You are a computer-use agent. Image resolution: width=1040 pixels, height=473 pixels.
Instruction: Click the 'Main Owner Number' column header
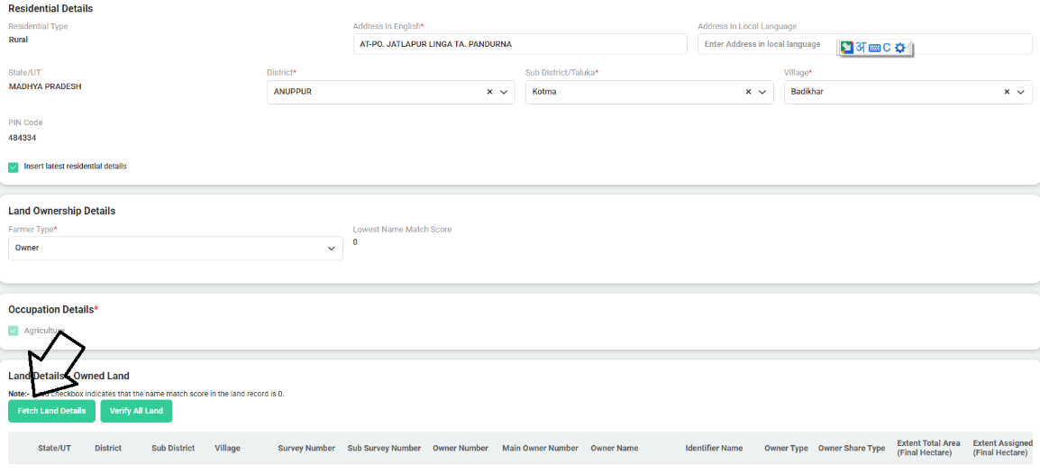[540, 448]
